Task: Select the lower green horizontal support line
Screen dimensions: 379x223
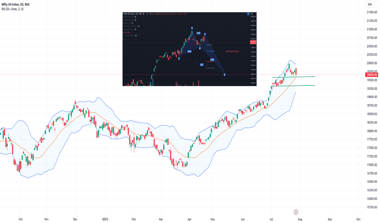Action: click(x=294, y=86)
